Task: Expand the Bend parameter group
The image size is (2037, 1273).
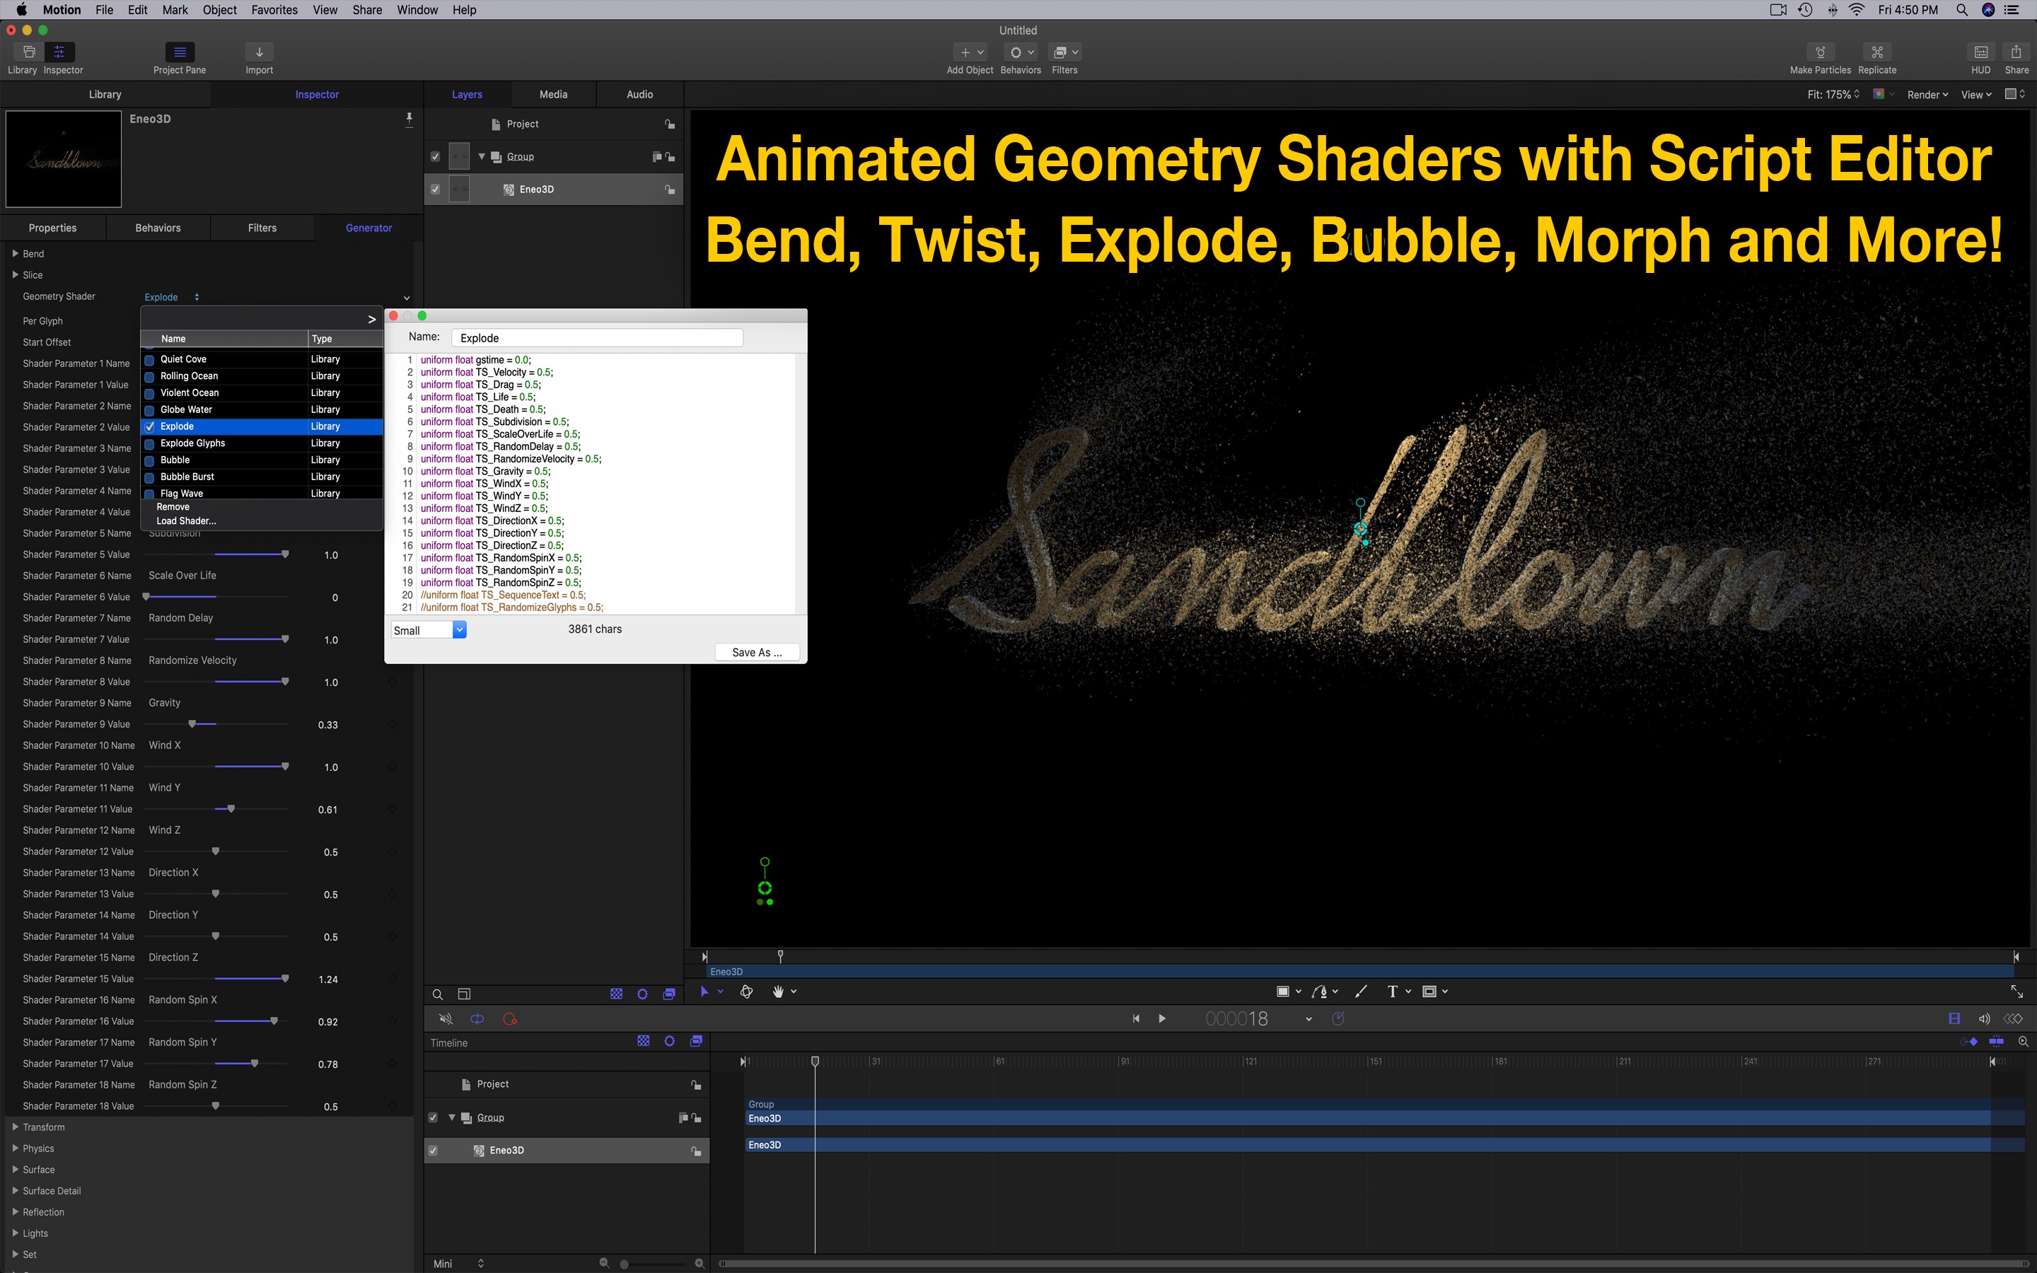Action: pos(15,253)
